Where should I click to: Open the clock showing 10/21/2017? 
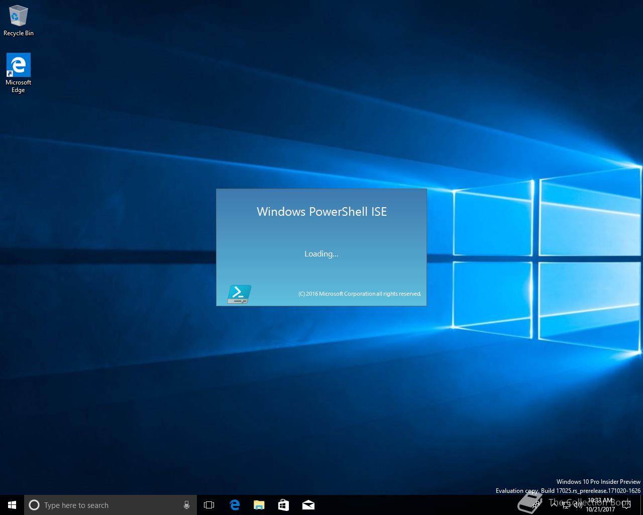point(600,505)
